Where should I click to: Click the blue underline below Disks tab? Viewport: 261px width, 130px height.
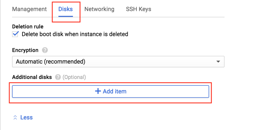point(66,16)
